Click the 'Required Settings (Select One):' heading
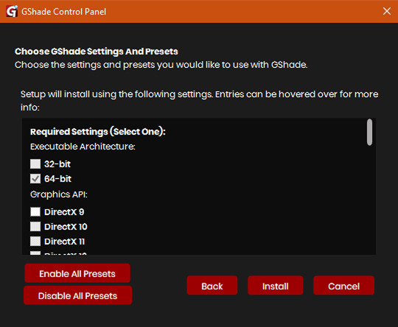The image size is (398, 327). (x=98, y=132)
